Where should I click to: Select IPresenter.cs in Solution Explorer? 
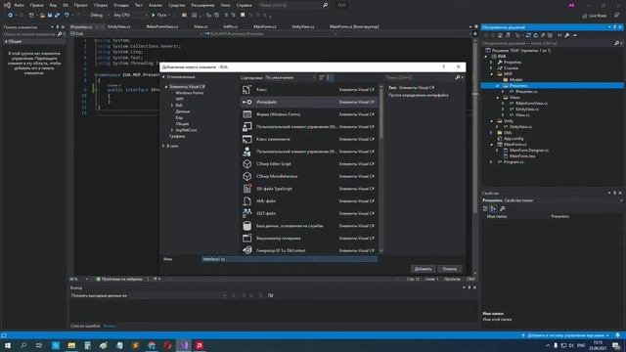(526, 92)
